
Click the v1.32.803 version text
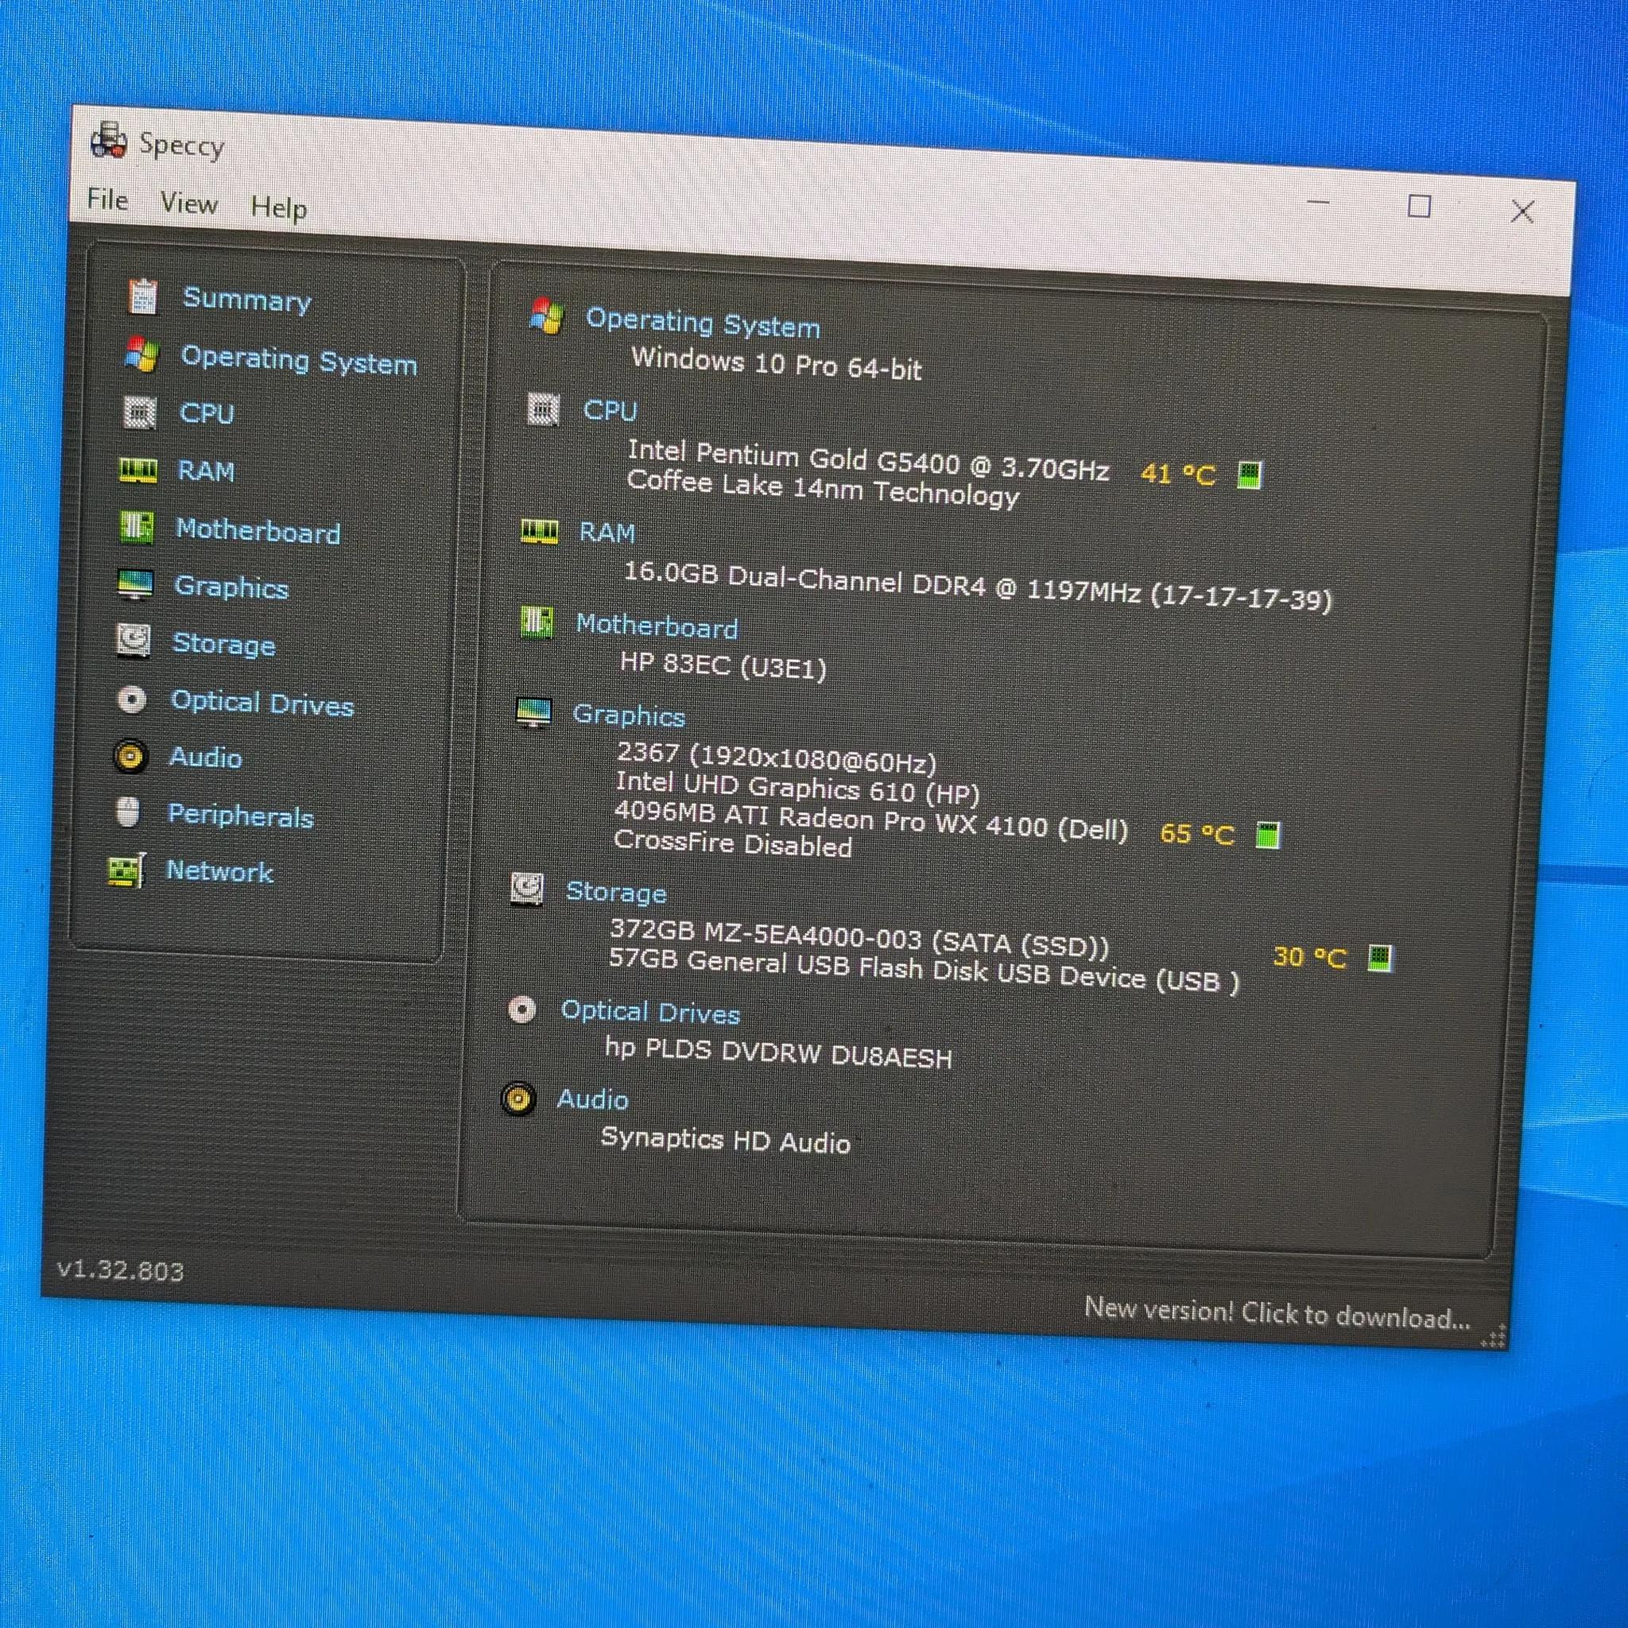(121, 1269)
